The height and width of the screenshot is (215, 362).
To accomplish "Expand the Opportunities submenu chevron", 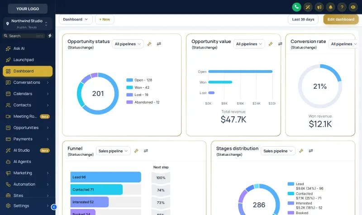I will click(x=48, y=128).
